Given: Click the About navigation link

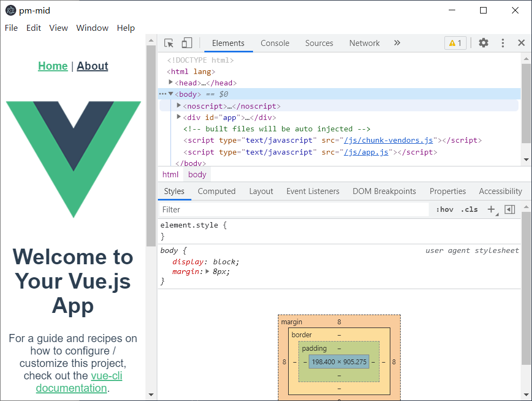Looking at the screenshot, I should (x=92, y=66).
